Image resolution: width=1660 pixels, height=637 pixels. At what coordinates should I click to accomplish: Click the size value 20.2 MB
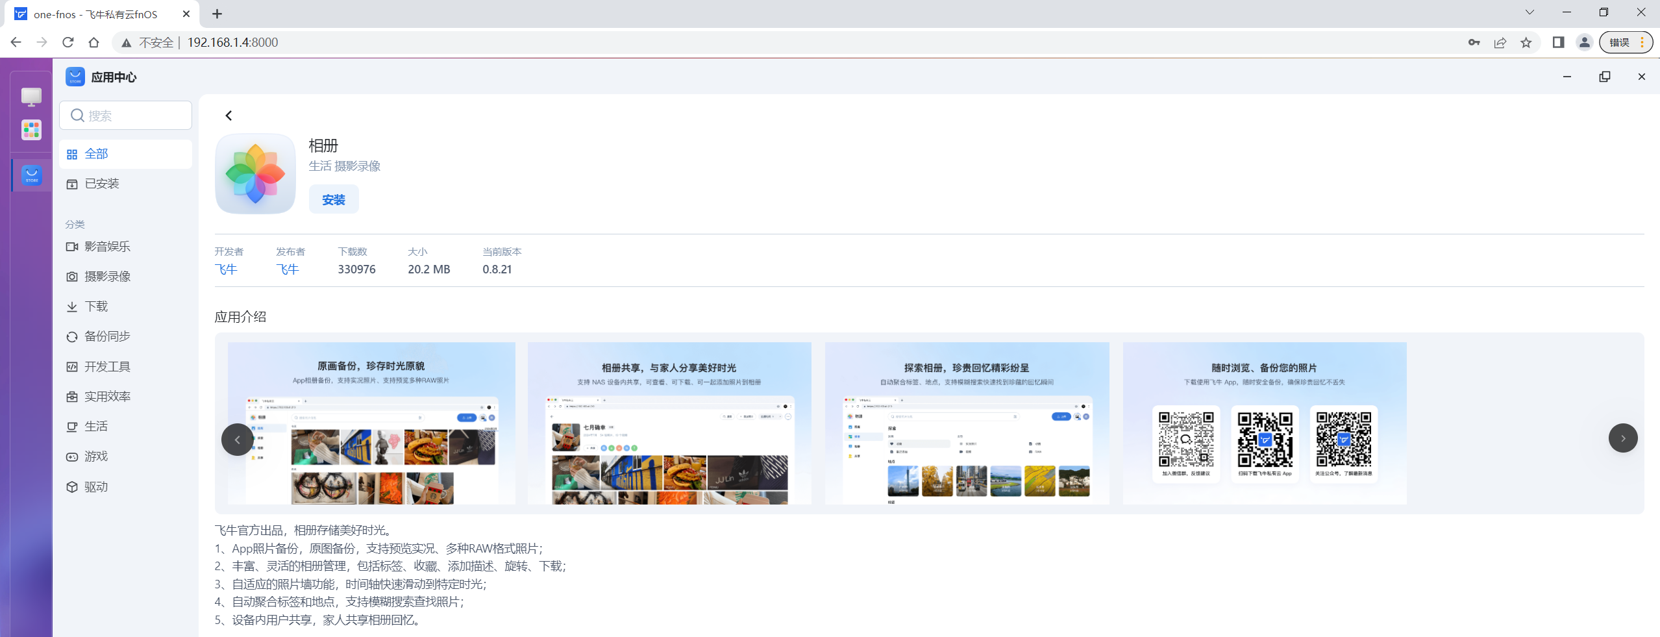tap(429, 269)
